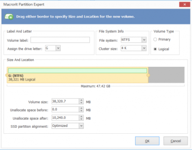Increase Unallocate space after with up arrow
This screenshot has width=192, height=150.
[81, 116]
